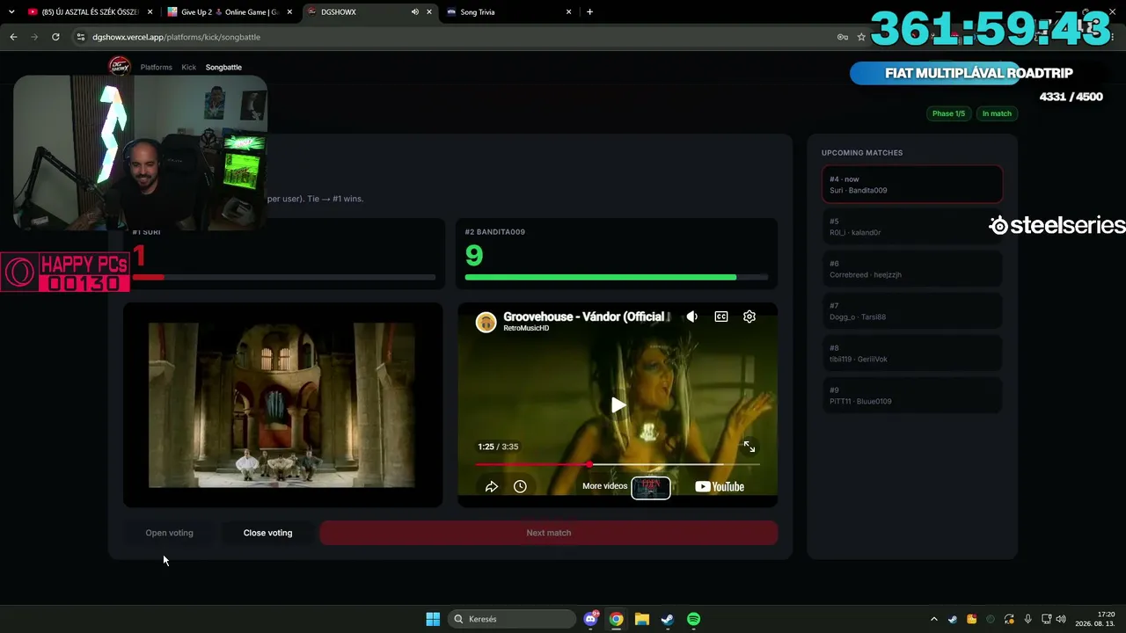The image size is (1126, 633).
Task: Click the Next match button
Action: tap(549, 533)
